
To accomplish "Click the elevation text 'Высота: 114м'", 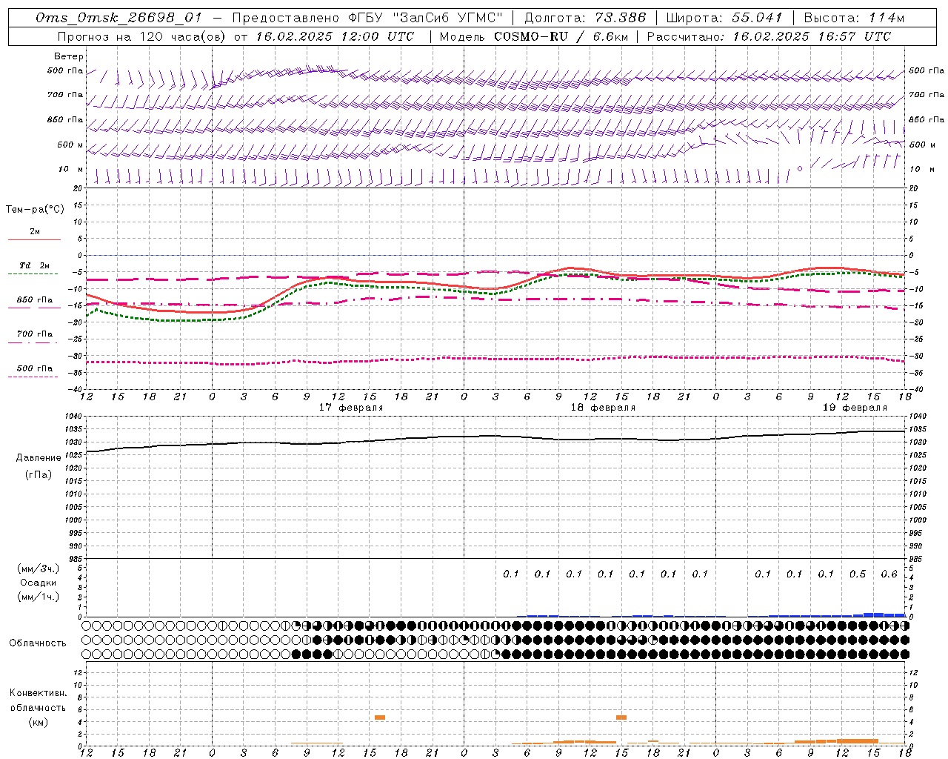I will (854, 18).
